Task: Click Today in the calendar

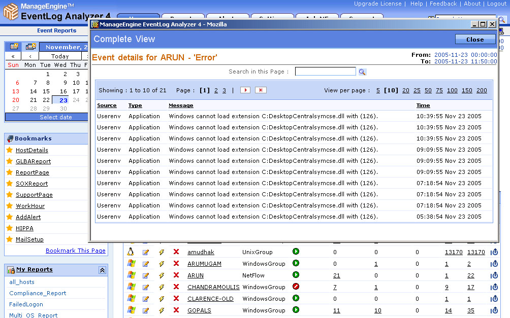Action: [60, 56]
